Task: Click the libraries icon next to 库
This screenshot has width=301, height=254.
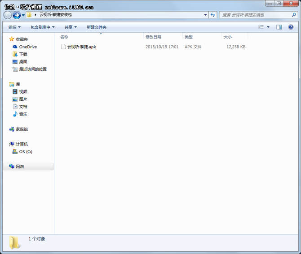Action: pyautogui.click(x=12, y=84)
